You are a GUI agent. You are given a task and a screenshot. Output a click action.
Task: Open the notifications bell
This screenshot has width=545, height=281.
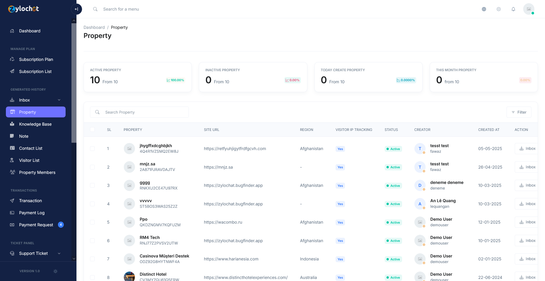[513, 9]
